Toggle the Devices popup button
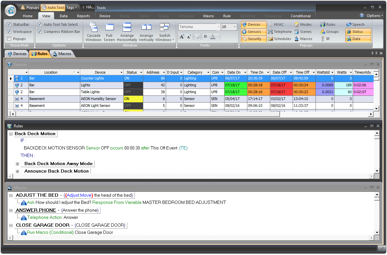Viewport: 387px width, 255px height. pos(254,24)
